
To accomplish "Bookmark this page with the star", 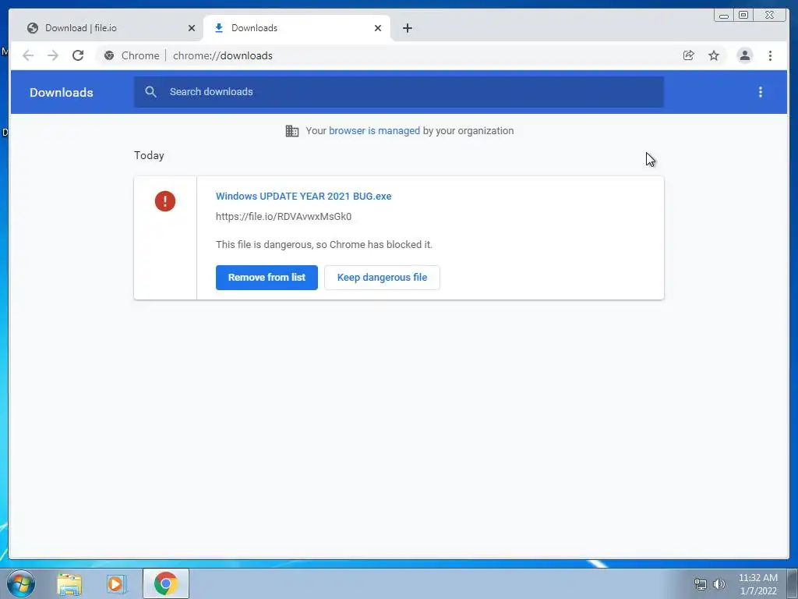I will [x=714, y=55].
